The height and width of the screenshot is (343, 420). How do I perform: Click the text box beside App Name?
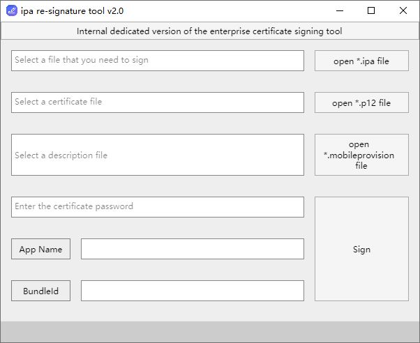click(x=193, y=249)
